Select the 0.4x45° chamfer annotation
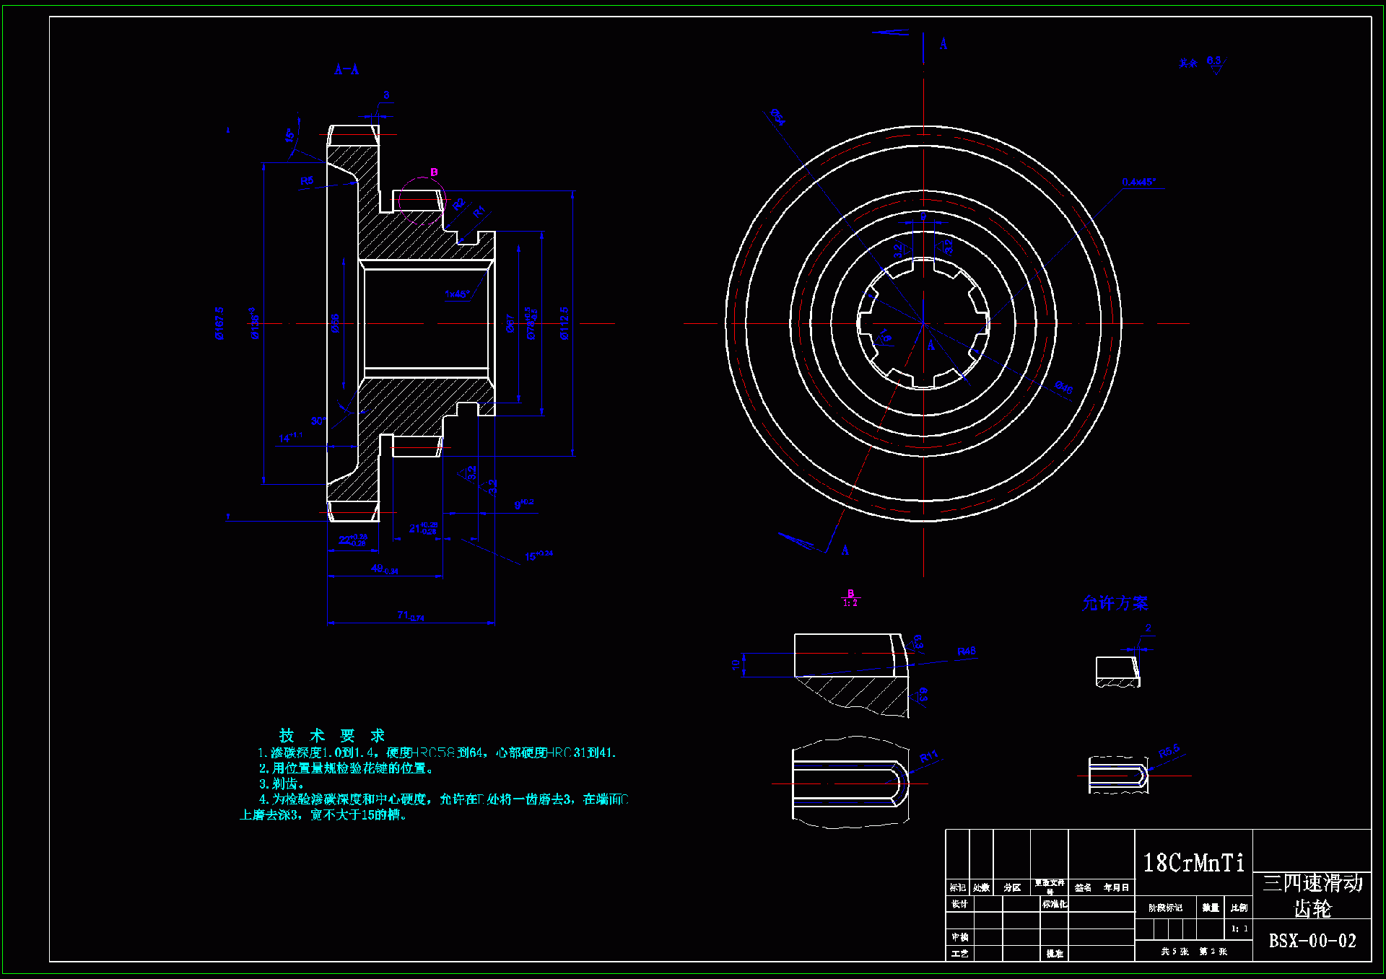 (x=1138, y=183)
